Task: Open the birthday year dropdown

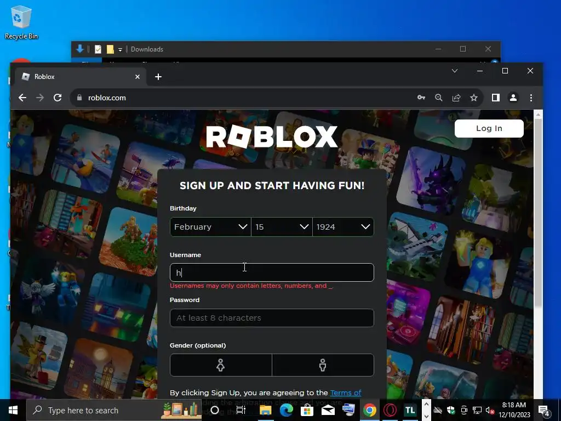Action: (343, 226)
